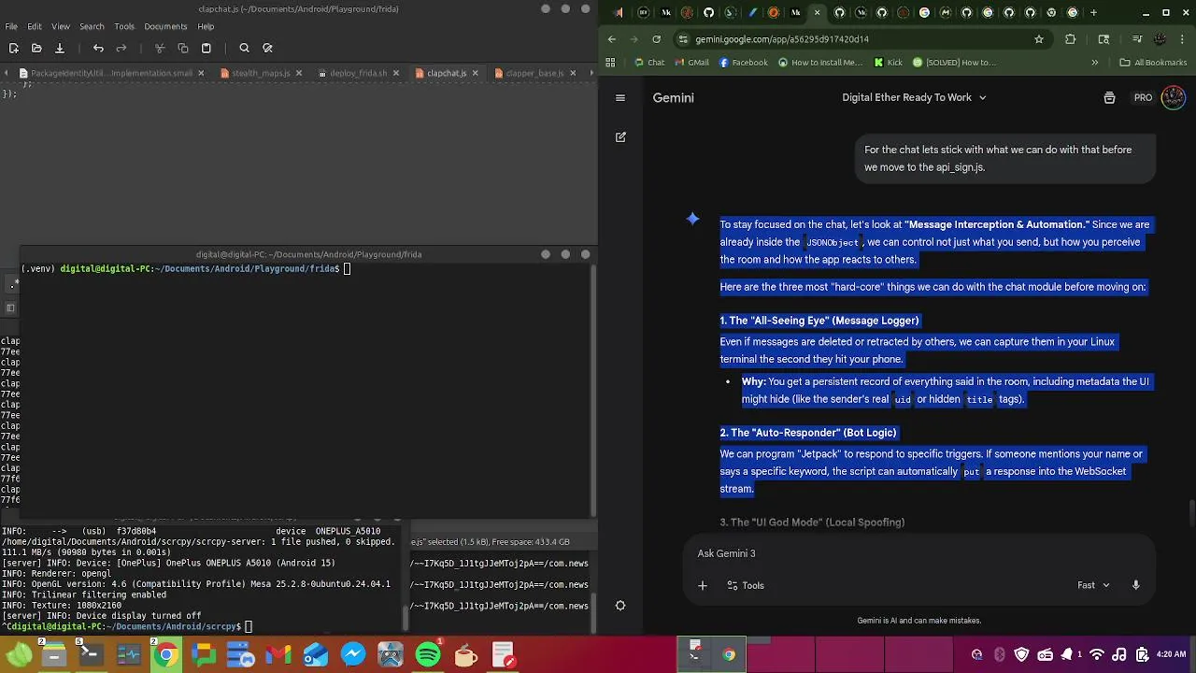This screenshot has height=673, width=1196.
Task: Click the Google account avatar in Gemini
Action: click(1173, 97)
